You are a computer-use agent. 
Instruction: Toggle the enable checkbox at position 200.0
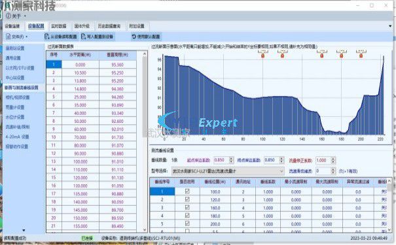click(187, 223)
